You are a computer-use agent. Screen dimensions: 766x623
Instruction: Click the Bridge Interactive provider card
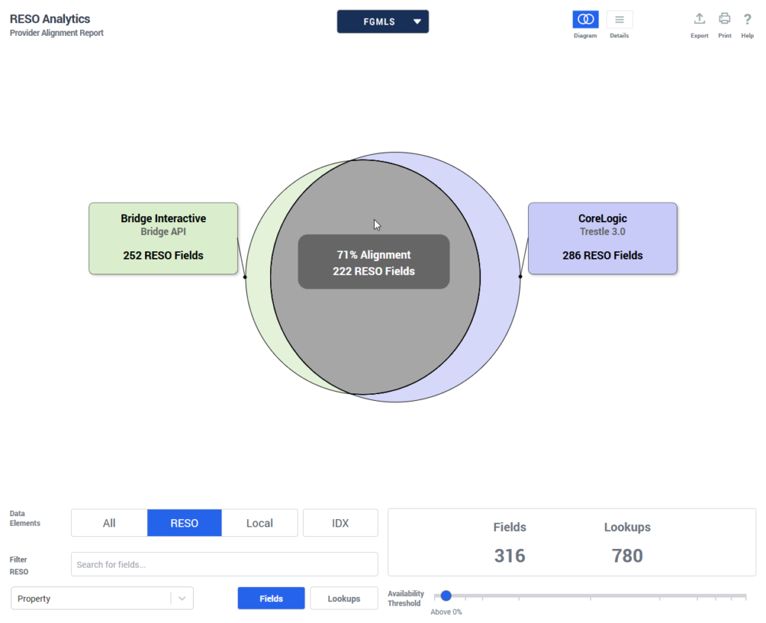pyautogui.click(x=163, y=238)
